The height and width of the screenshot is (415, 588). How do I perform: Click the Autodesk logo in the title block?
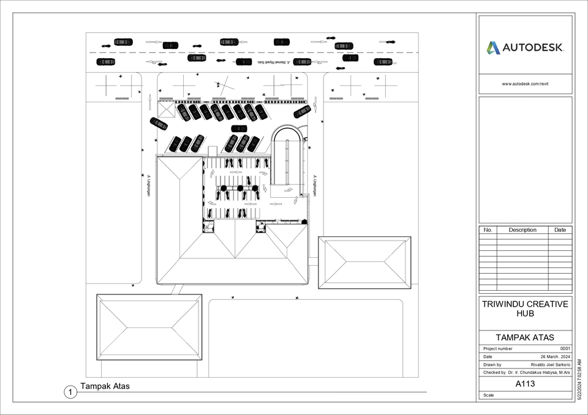(x=525, y=48)
